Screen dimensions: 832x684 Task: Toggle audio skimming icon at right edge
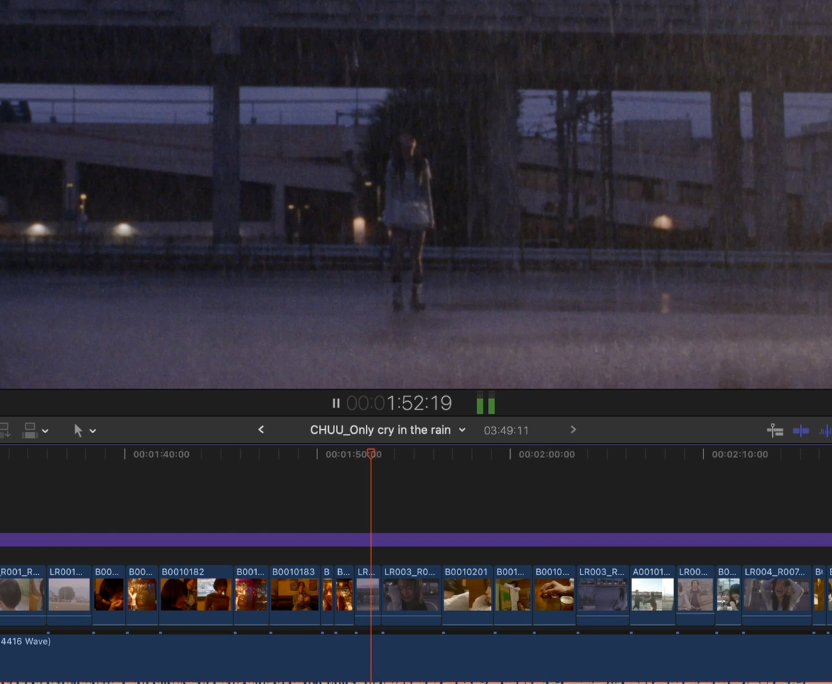point(825,431)
